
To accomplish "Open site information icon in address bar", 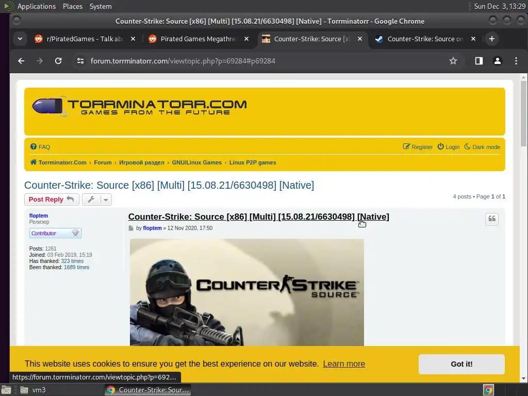I will coord(80,61).
